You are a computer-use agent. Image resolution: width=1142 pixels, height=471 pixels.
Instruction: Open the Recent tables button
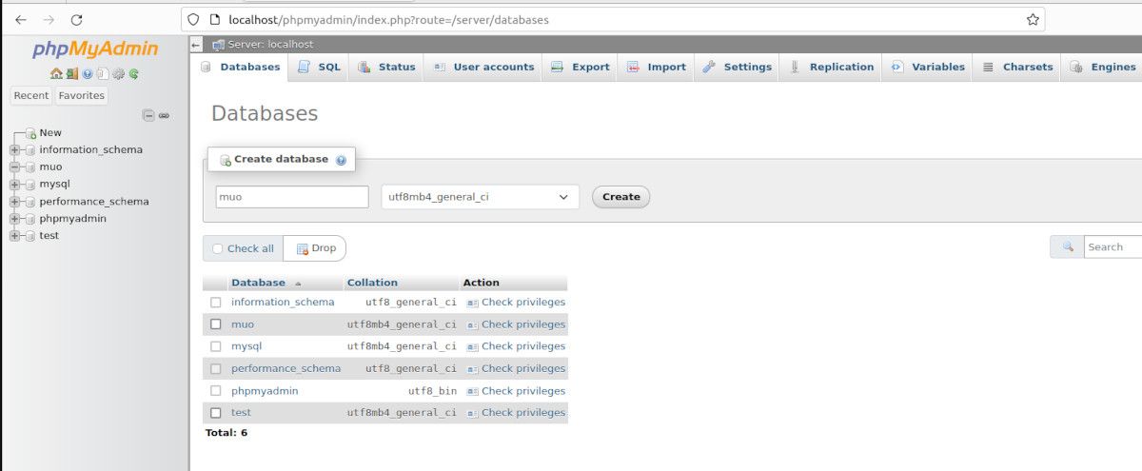point(31,95)
